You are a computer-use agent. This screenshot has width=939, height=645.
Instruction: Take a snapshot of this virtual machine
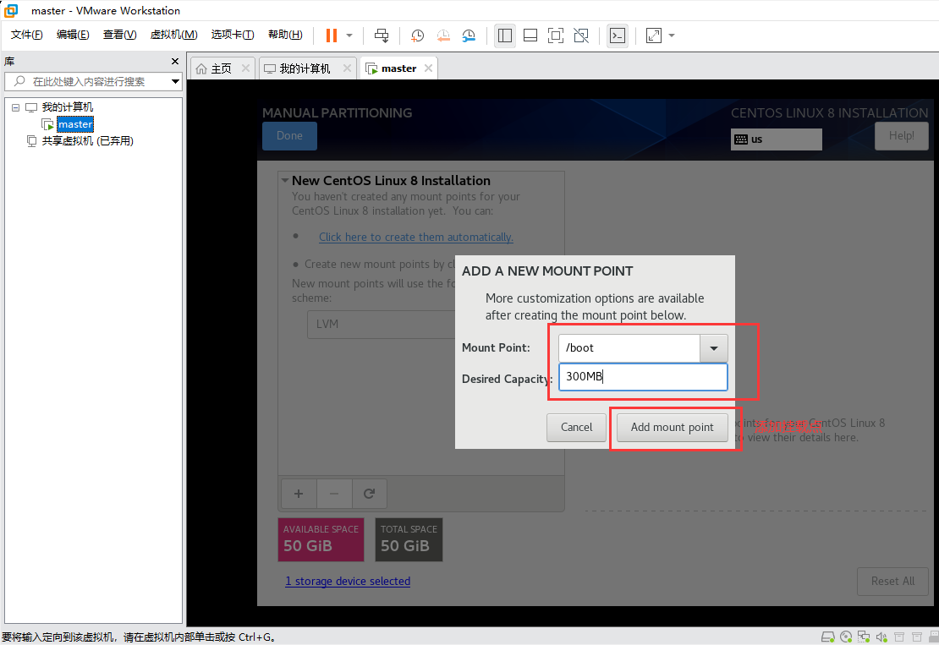tap(417, 36)
